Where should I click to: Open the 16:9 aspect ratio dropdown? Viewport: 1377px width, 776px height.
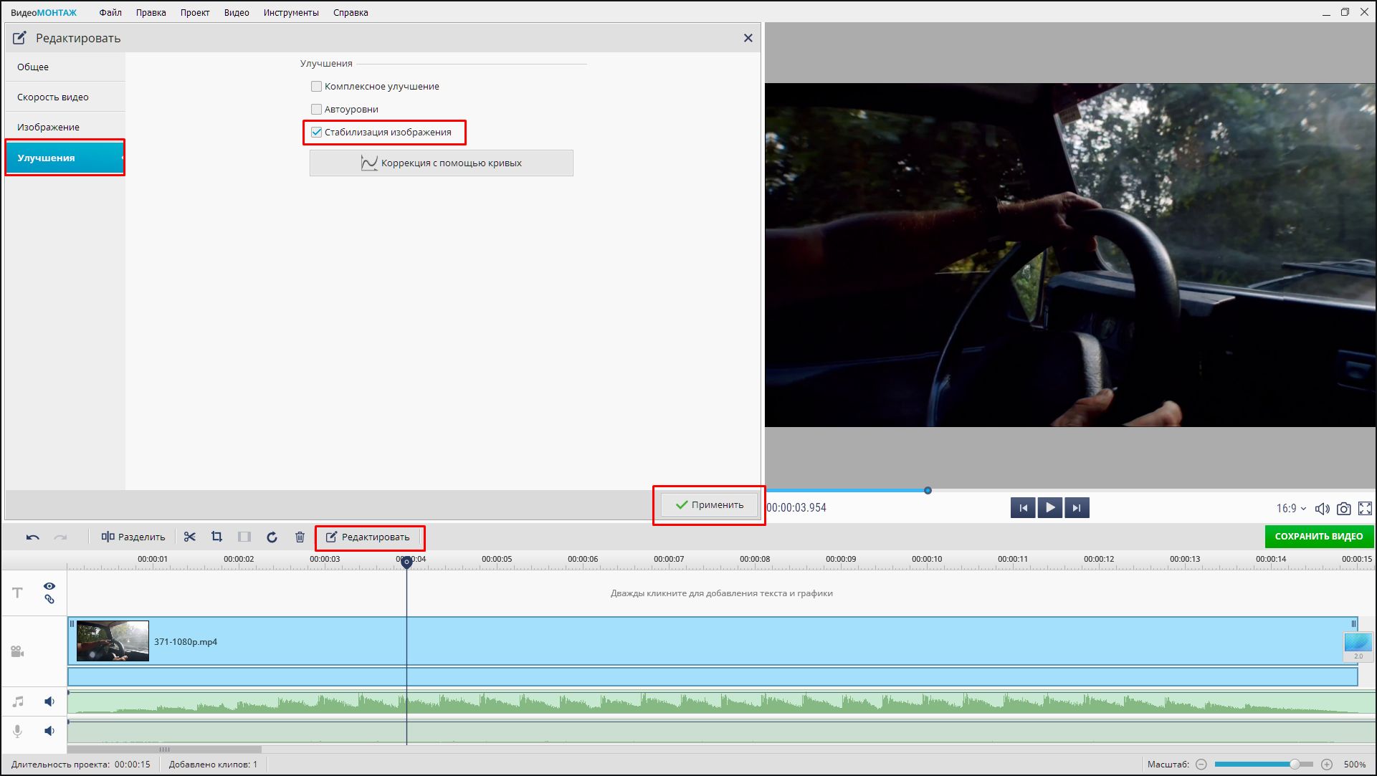click(x=1291, y=508)
